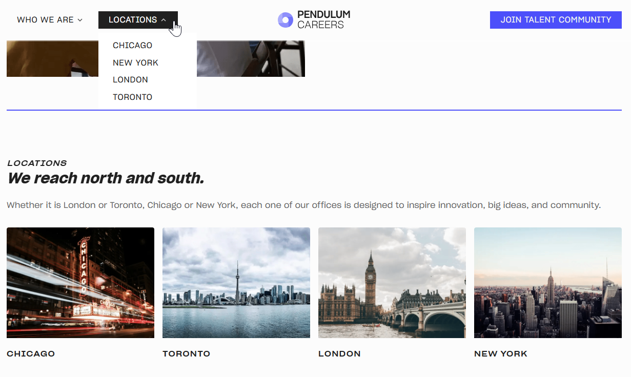Click the Toronto caption below the photo
This screenshot has width=631, height=377.
(186, 353)
